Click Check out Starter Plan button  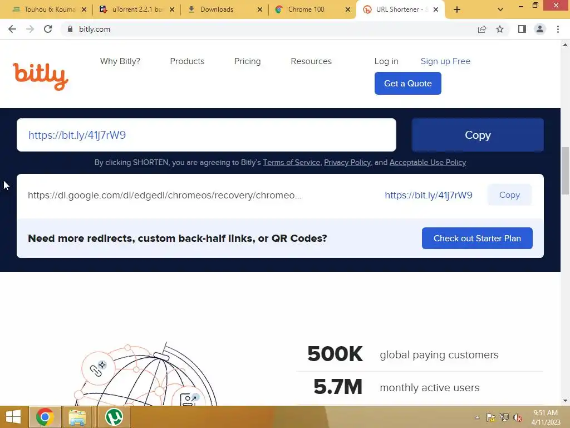(477, 239)
